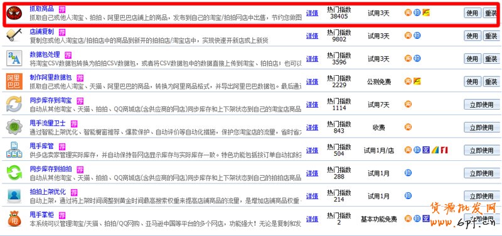This screenshot has width=502, height=236.
Task: Click the Taobao platform icon in 甩手流量卫士 row
Action: pos(408,127)
